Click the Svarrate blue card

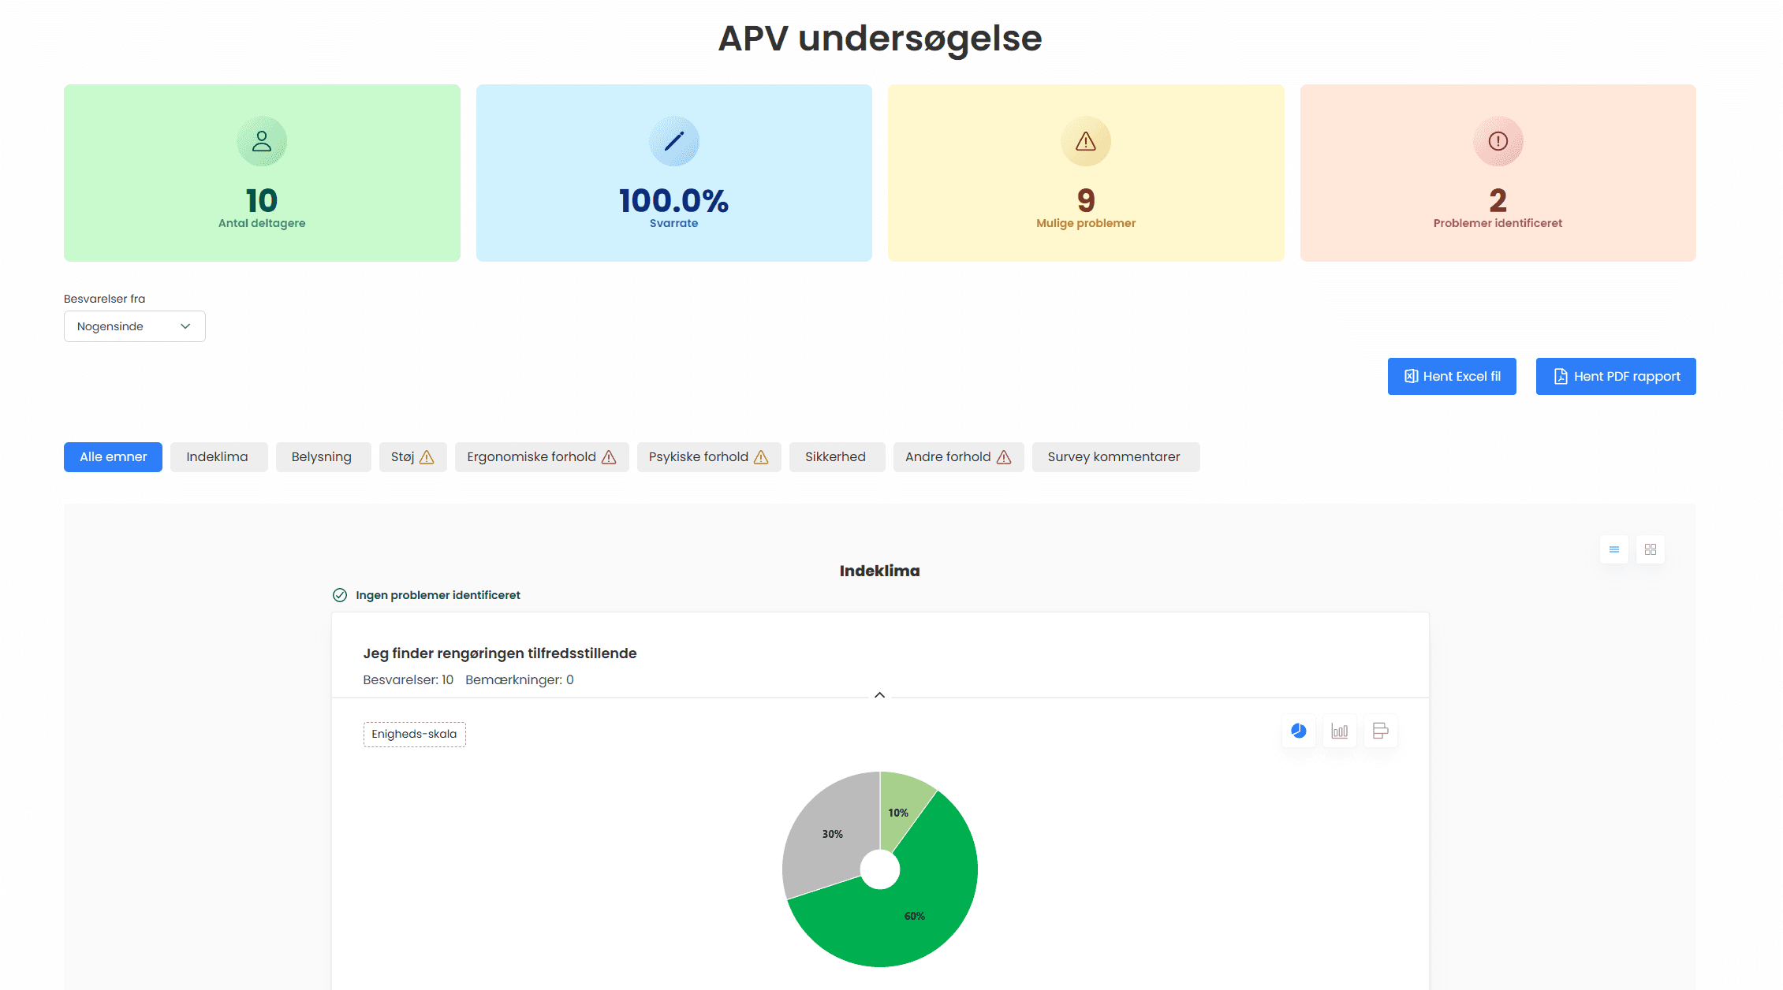pyautogui.click(x=673, y=173)
